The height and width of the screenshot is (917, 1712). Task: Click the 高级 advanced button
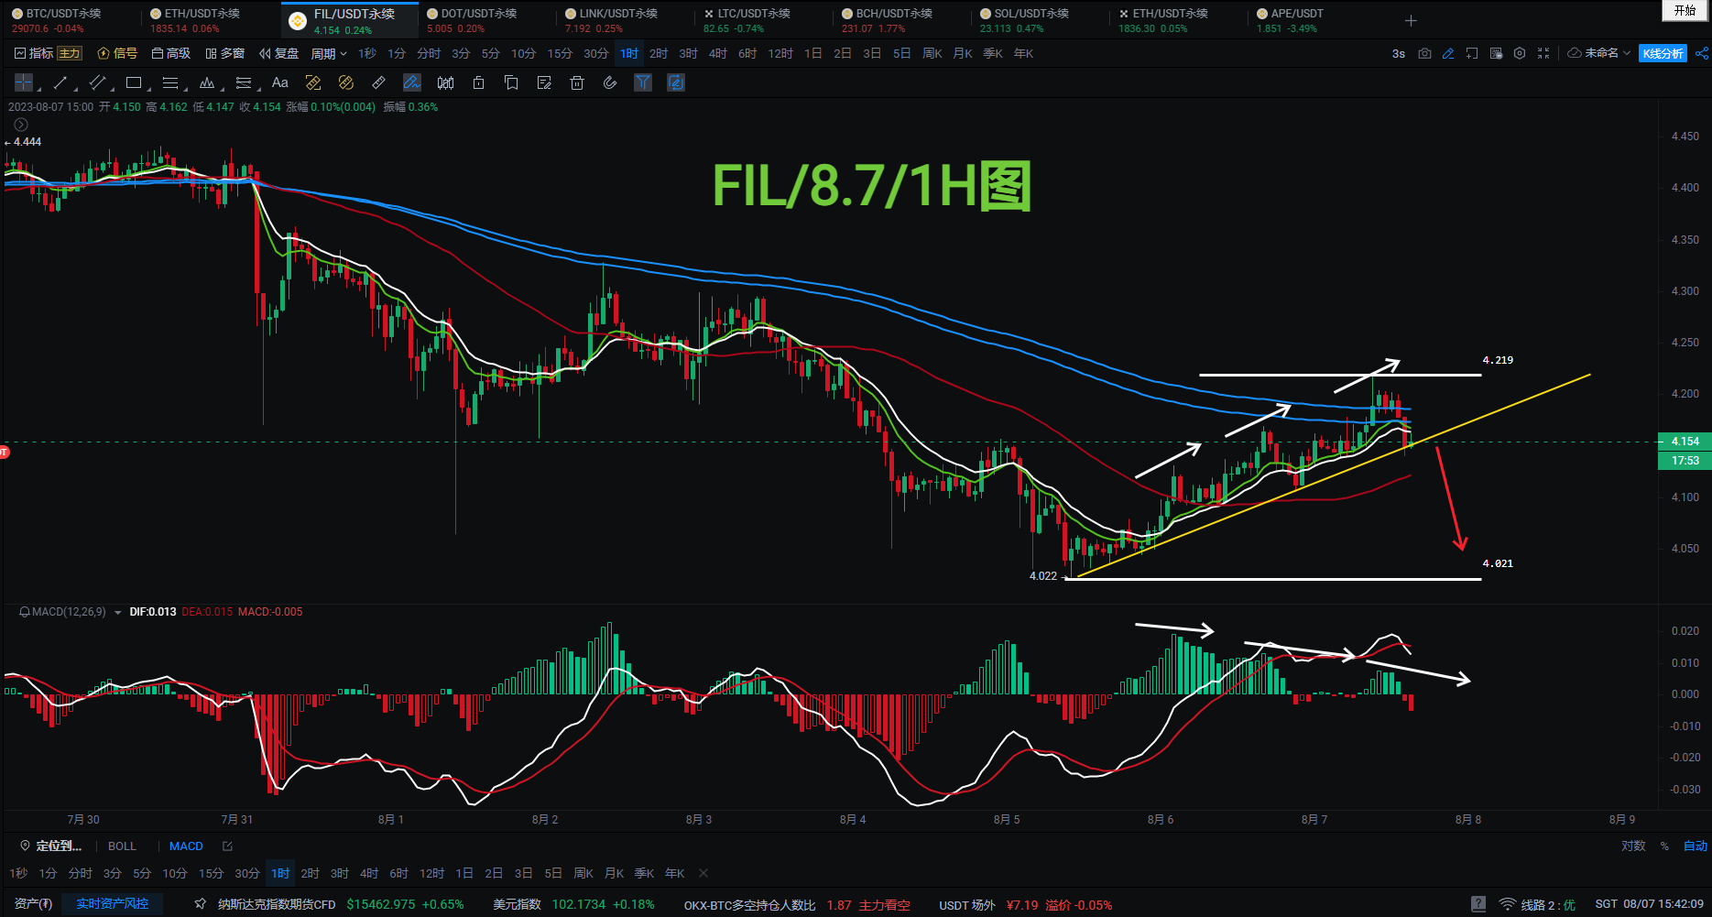[171, 53]
